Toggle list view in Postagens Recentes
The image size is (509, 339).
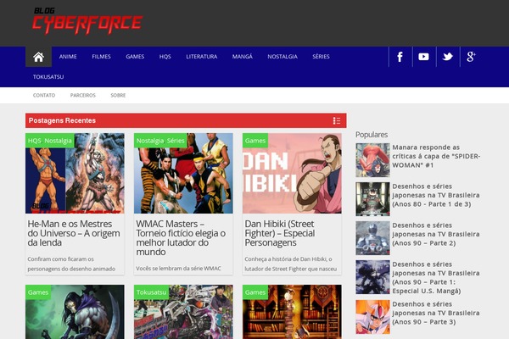337,120
